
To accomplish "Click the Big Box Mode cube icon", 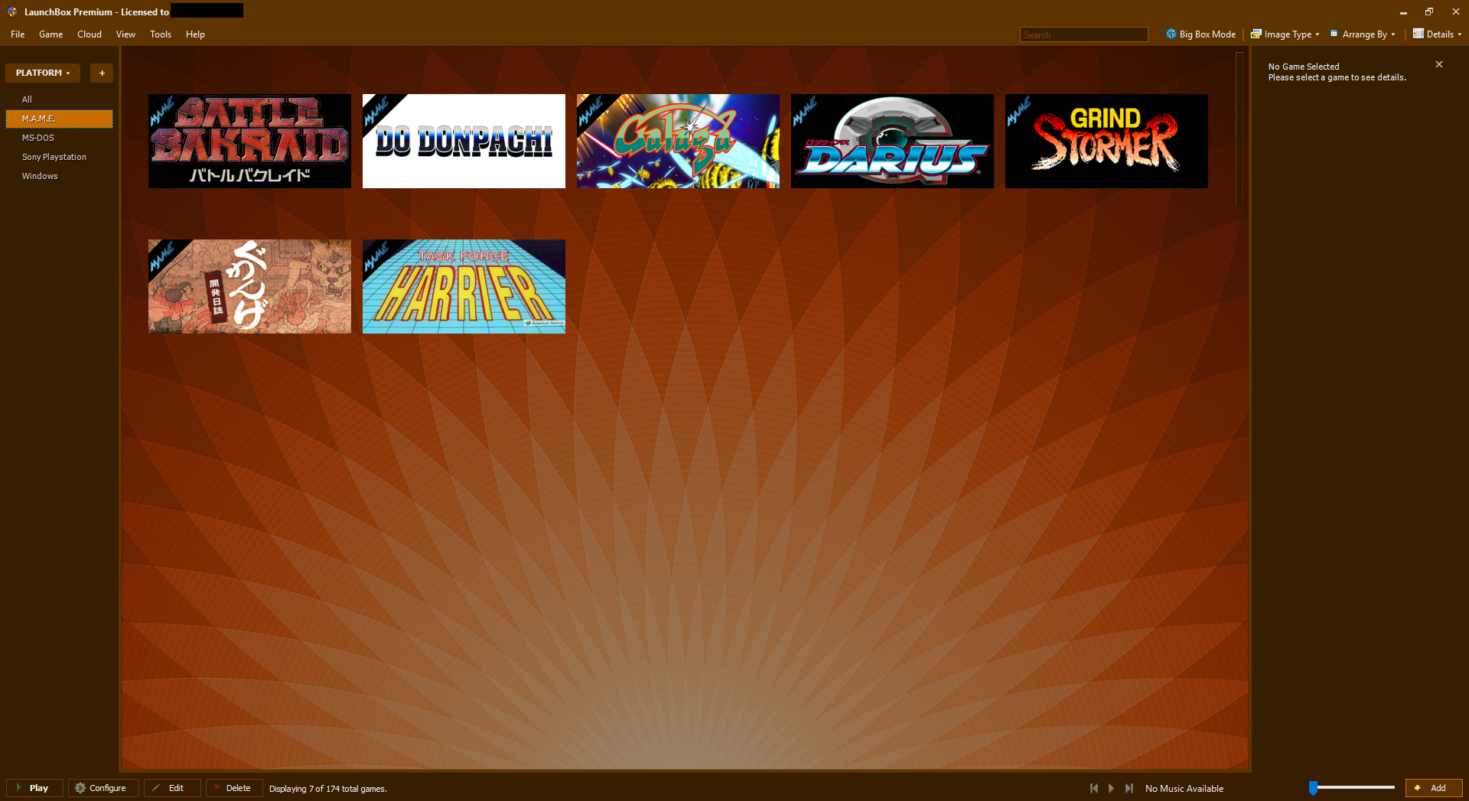I will click(x=1171, y=34).
